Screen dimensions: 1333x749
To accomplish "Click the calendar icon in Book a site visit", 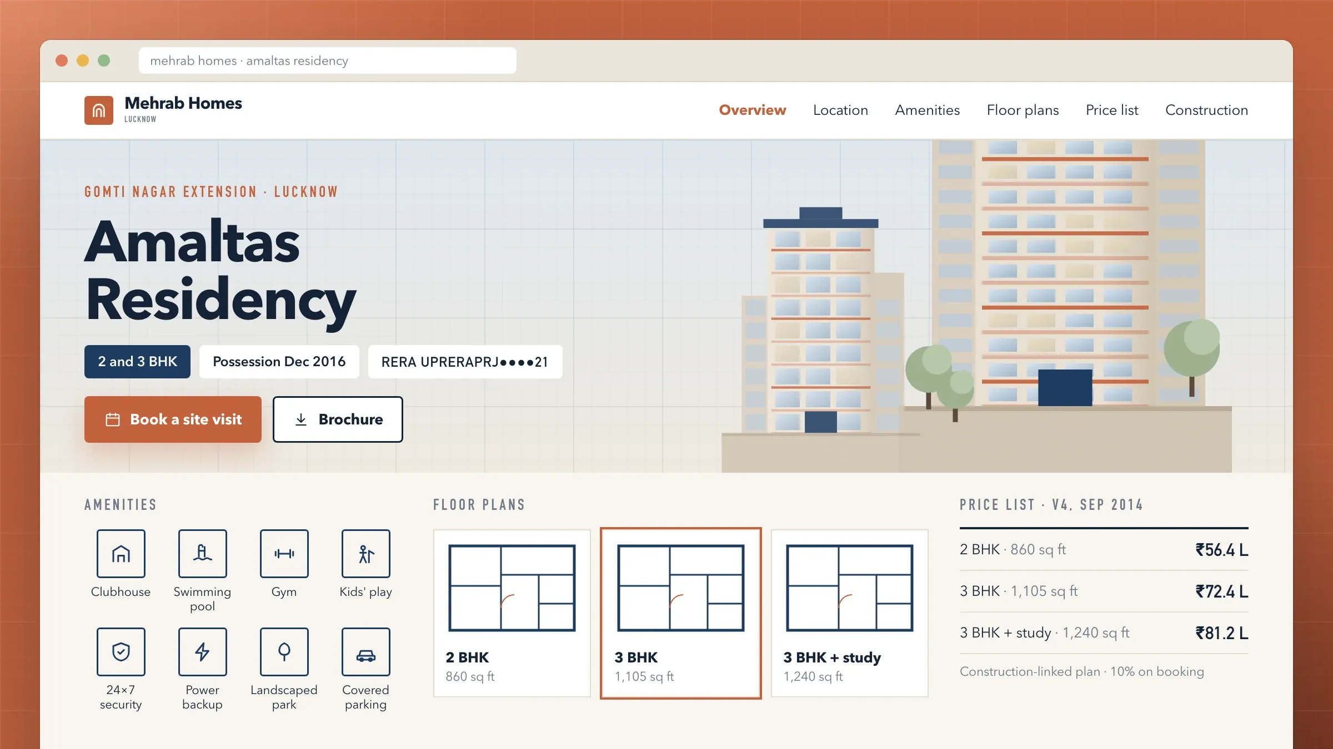I will 113,419.
